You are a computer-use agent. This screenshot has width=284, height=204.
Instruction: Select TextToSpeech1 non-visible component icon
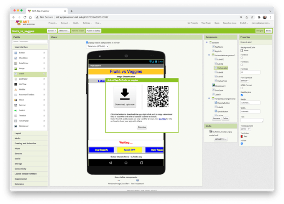[137, 181]
